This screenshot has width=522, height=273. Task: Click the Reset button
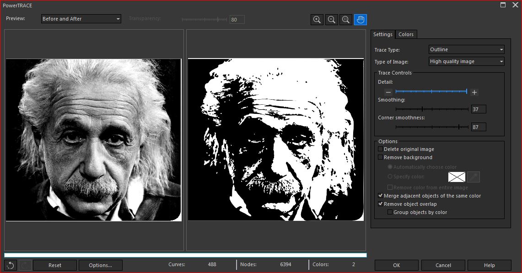55,265
